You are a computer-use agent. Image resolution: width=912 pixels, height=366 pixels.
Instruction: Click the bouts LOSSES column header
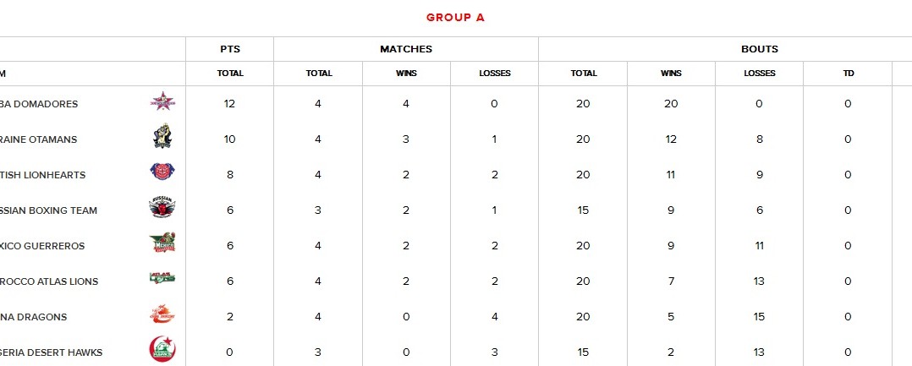(760, 74)
